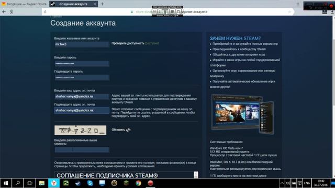Show hidden system tray icons
This screenshot has height=188, width=335.
click(282, 183)
